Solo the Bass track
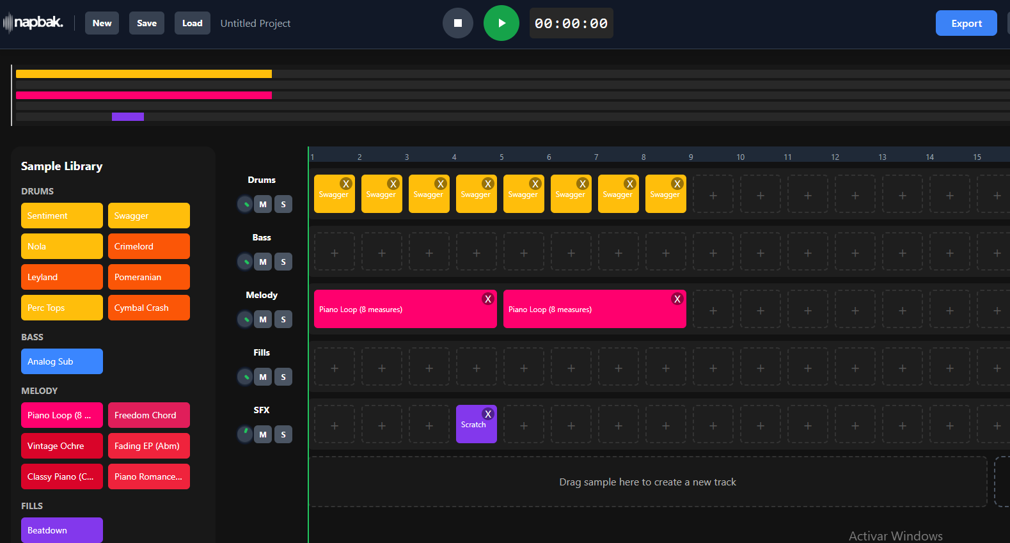Screen dimensions: 1010x543 pyautogui.click(x=283, y=262)
